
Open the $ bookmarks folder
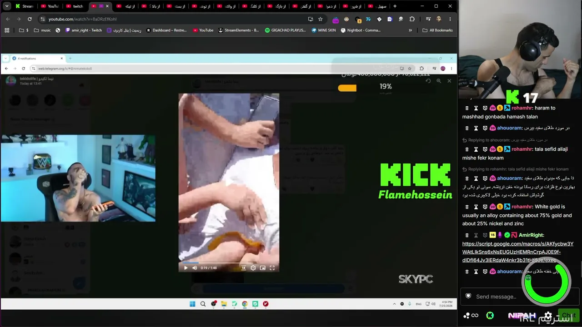(x=24, y=30)
